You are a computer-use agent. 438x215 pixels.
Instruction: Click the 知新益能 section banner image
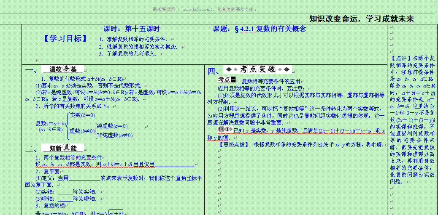[63, 148]
